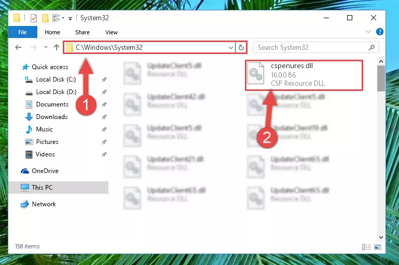
Task: Click pin icon beside Documents
Action: 104,104
